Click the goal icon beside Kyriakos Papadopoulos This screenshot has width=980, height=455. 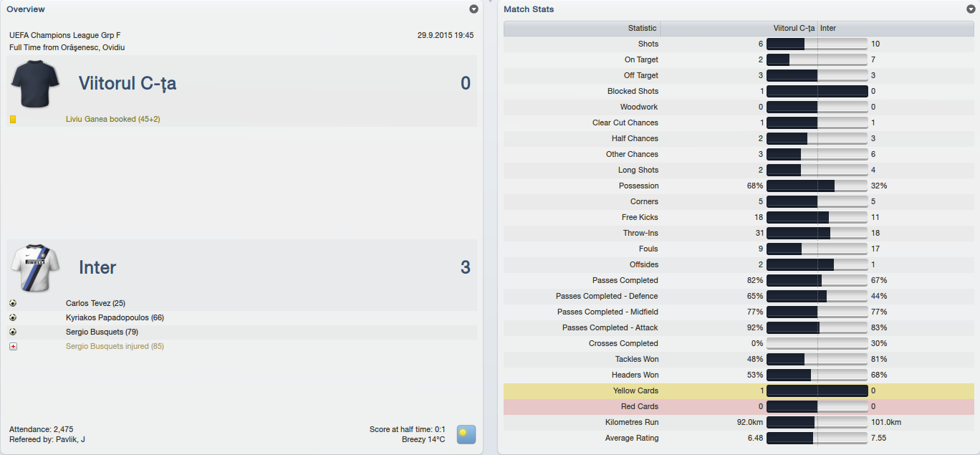(x=13, y=317)
